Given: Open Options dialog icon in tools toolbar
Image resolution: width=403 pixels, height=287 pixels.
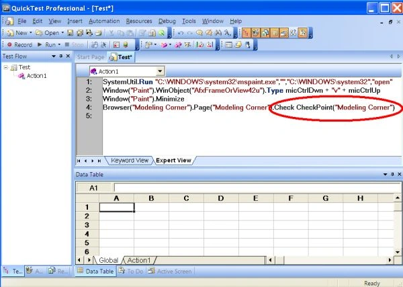Looking at the screenshot, I should pyautogui.click(x=228, y=45).
